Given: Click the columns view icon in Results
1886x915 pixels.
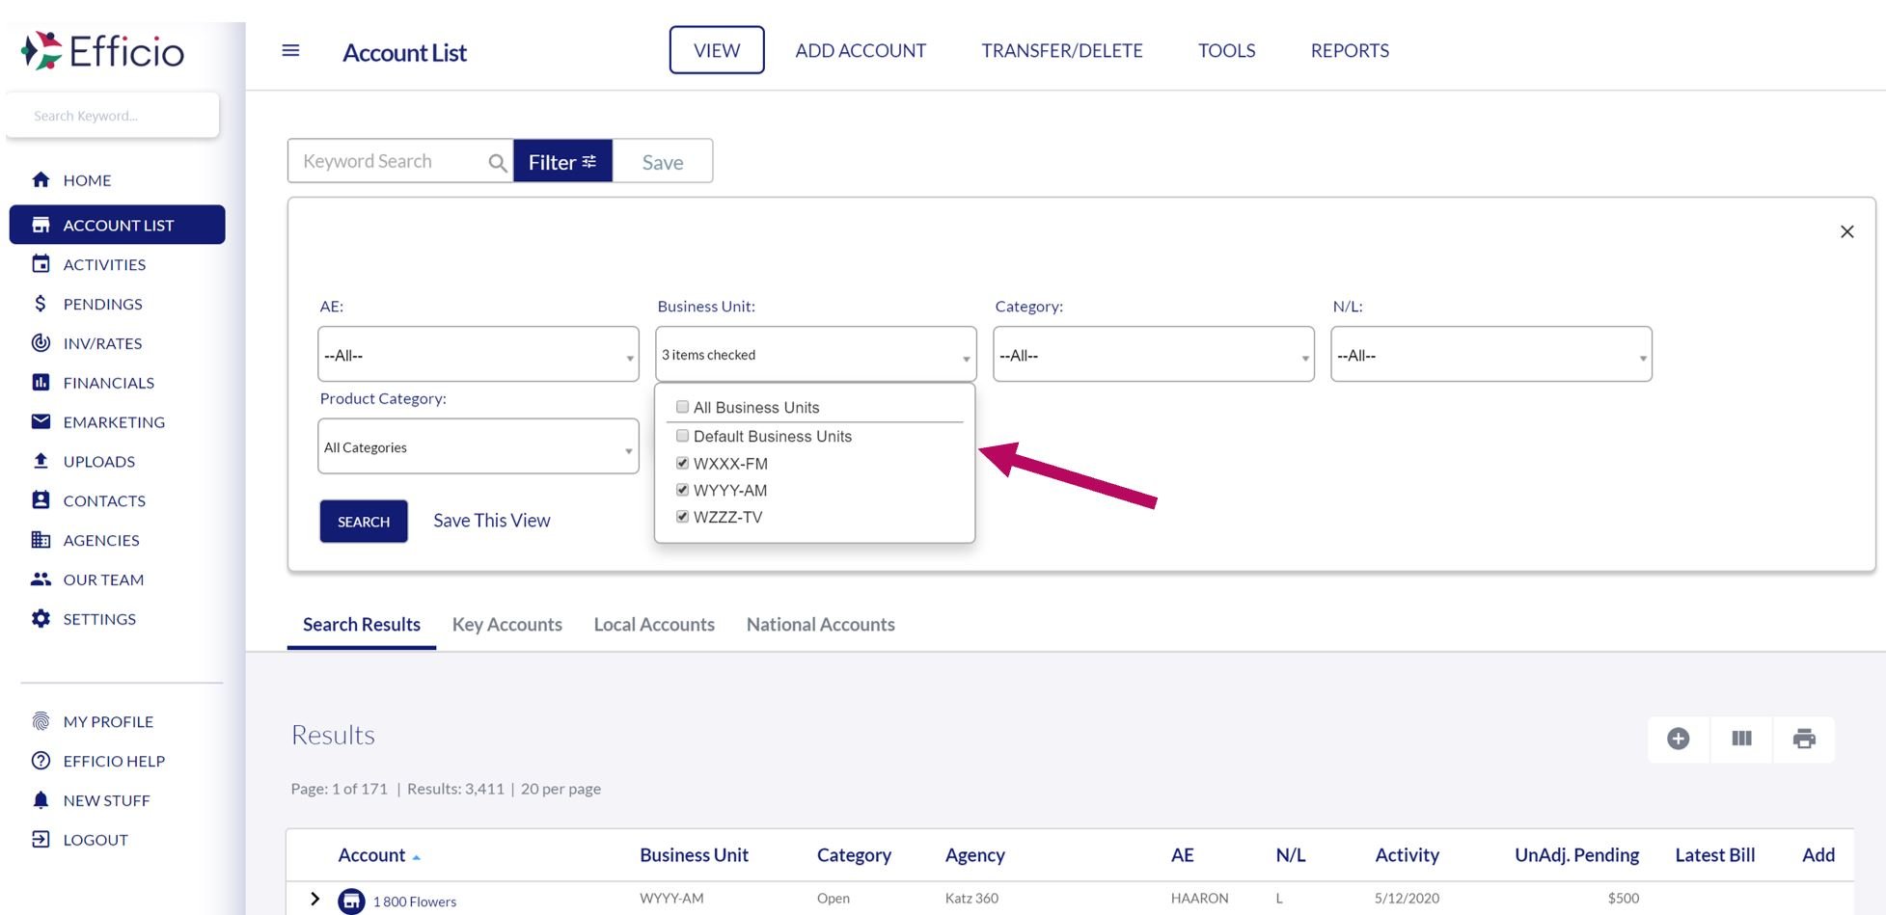Looking at the screenshot, I should point(1741,739).
